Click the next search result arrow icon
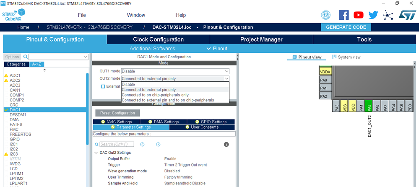 point(158,144)
